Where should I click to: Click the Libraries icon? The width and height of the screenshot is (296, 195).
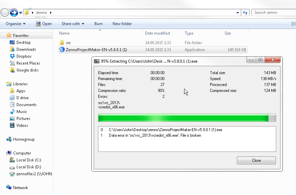(9, 84)
